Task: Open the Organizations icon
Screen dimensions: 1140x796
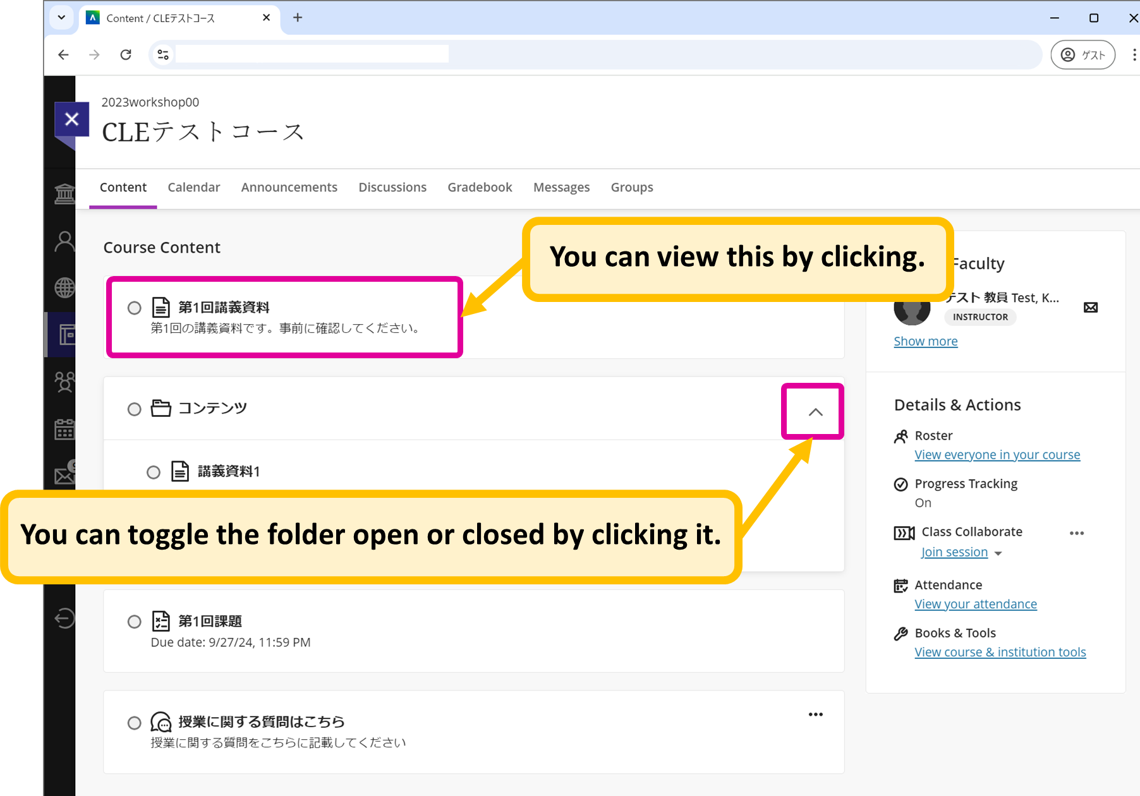Action: [x=64, y=382]
